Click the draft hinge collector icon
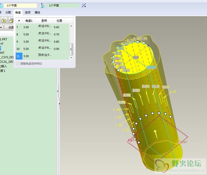 pos(1,5)
